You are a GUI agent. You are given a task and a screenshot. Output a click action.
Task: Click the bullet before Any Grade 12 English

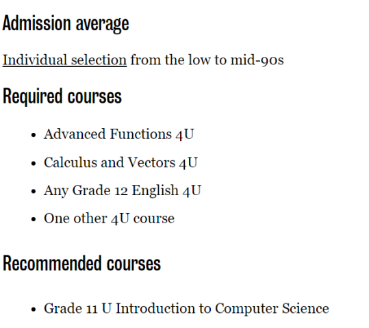34,191
